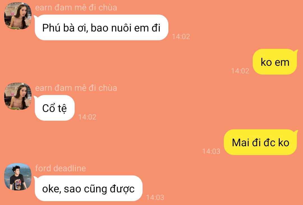The width and height of the screenshot is (303, 205).
Task: Click the 14:02 timestamp beside "Cổ tệ"
Action: point(87,117)
